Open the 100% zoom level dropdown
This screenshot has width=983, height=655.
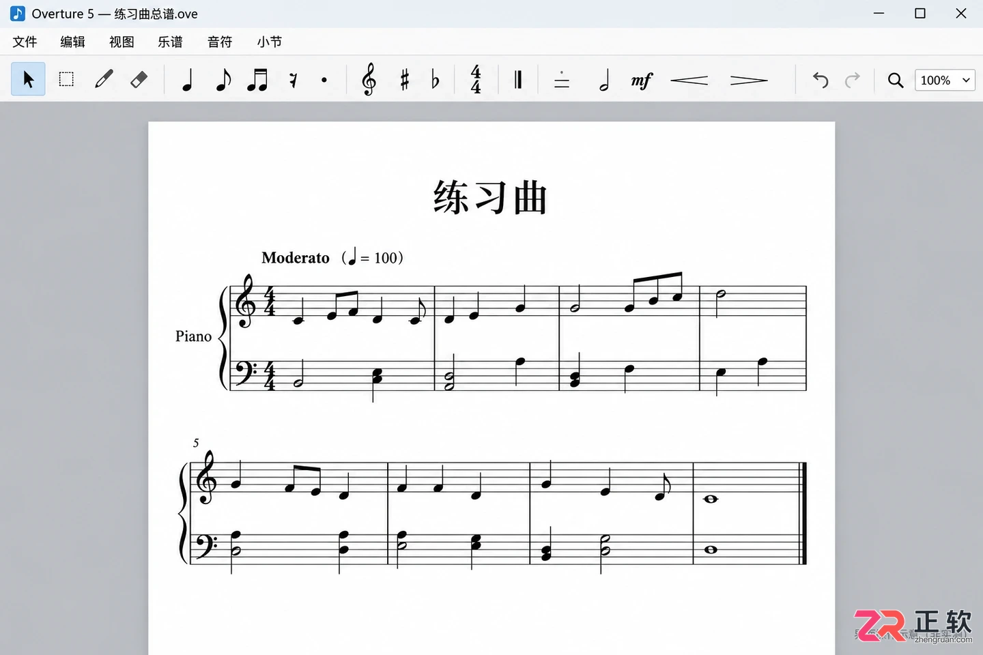tap(945, 80)
